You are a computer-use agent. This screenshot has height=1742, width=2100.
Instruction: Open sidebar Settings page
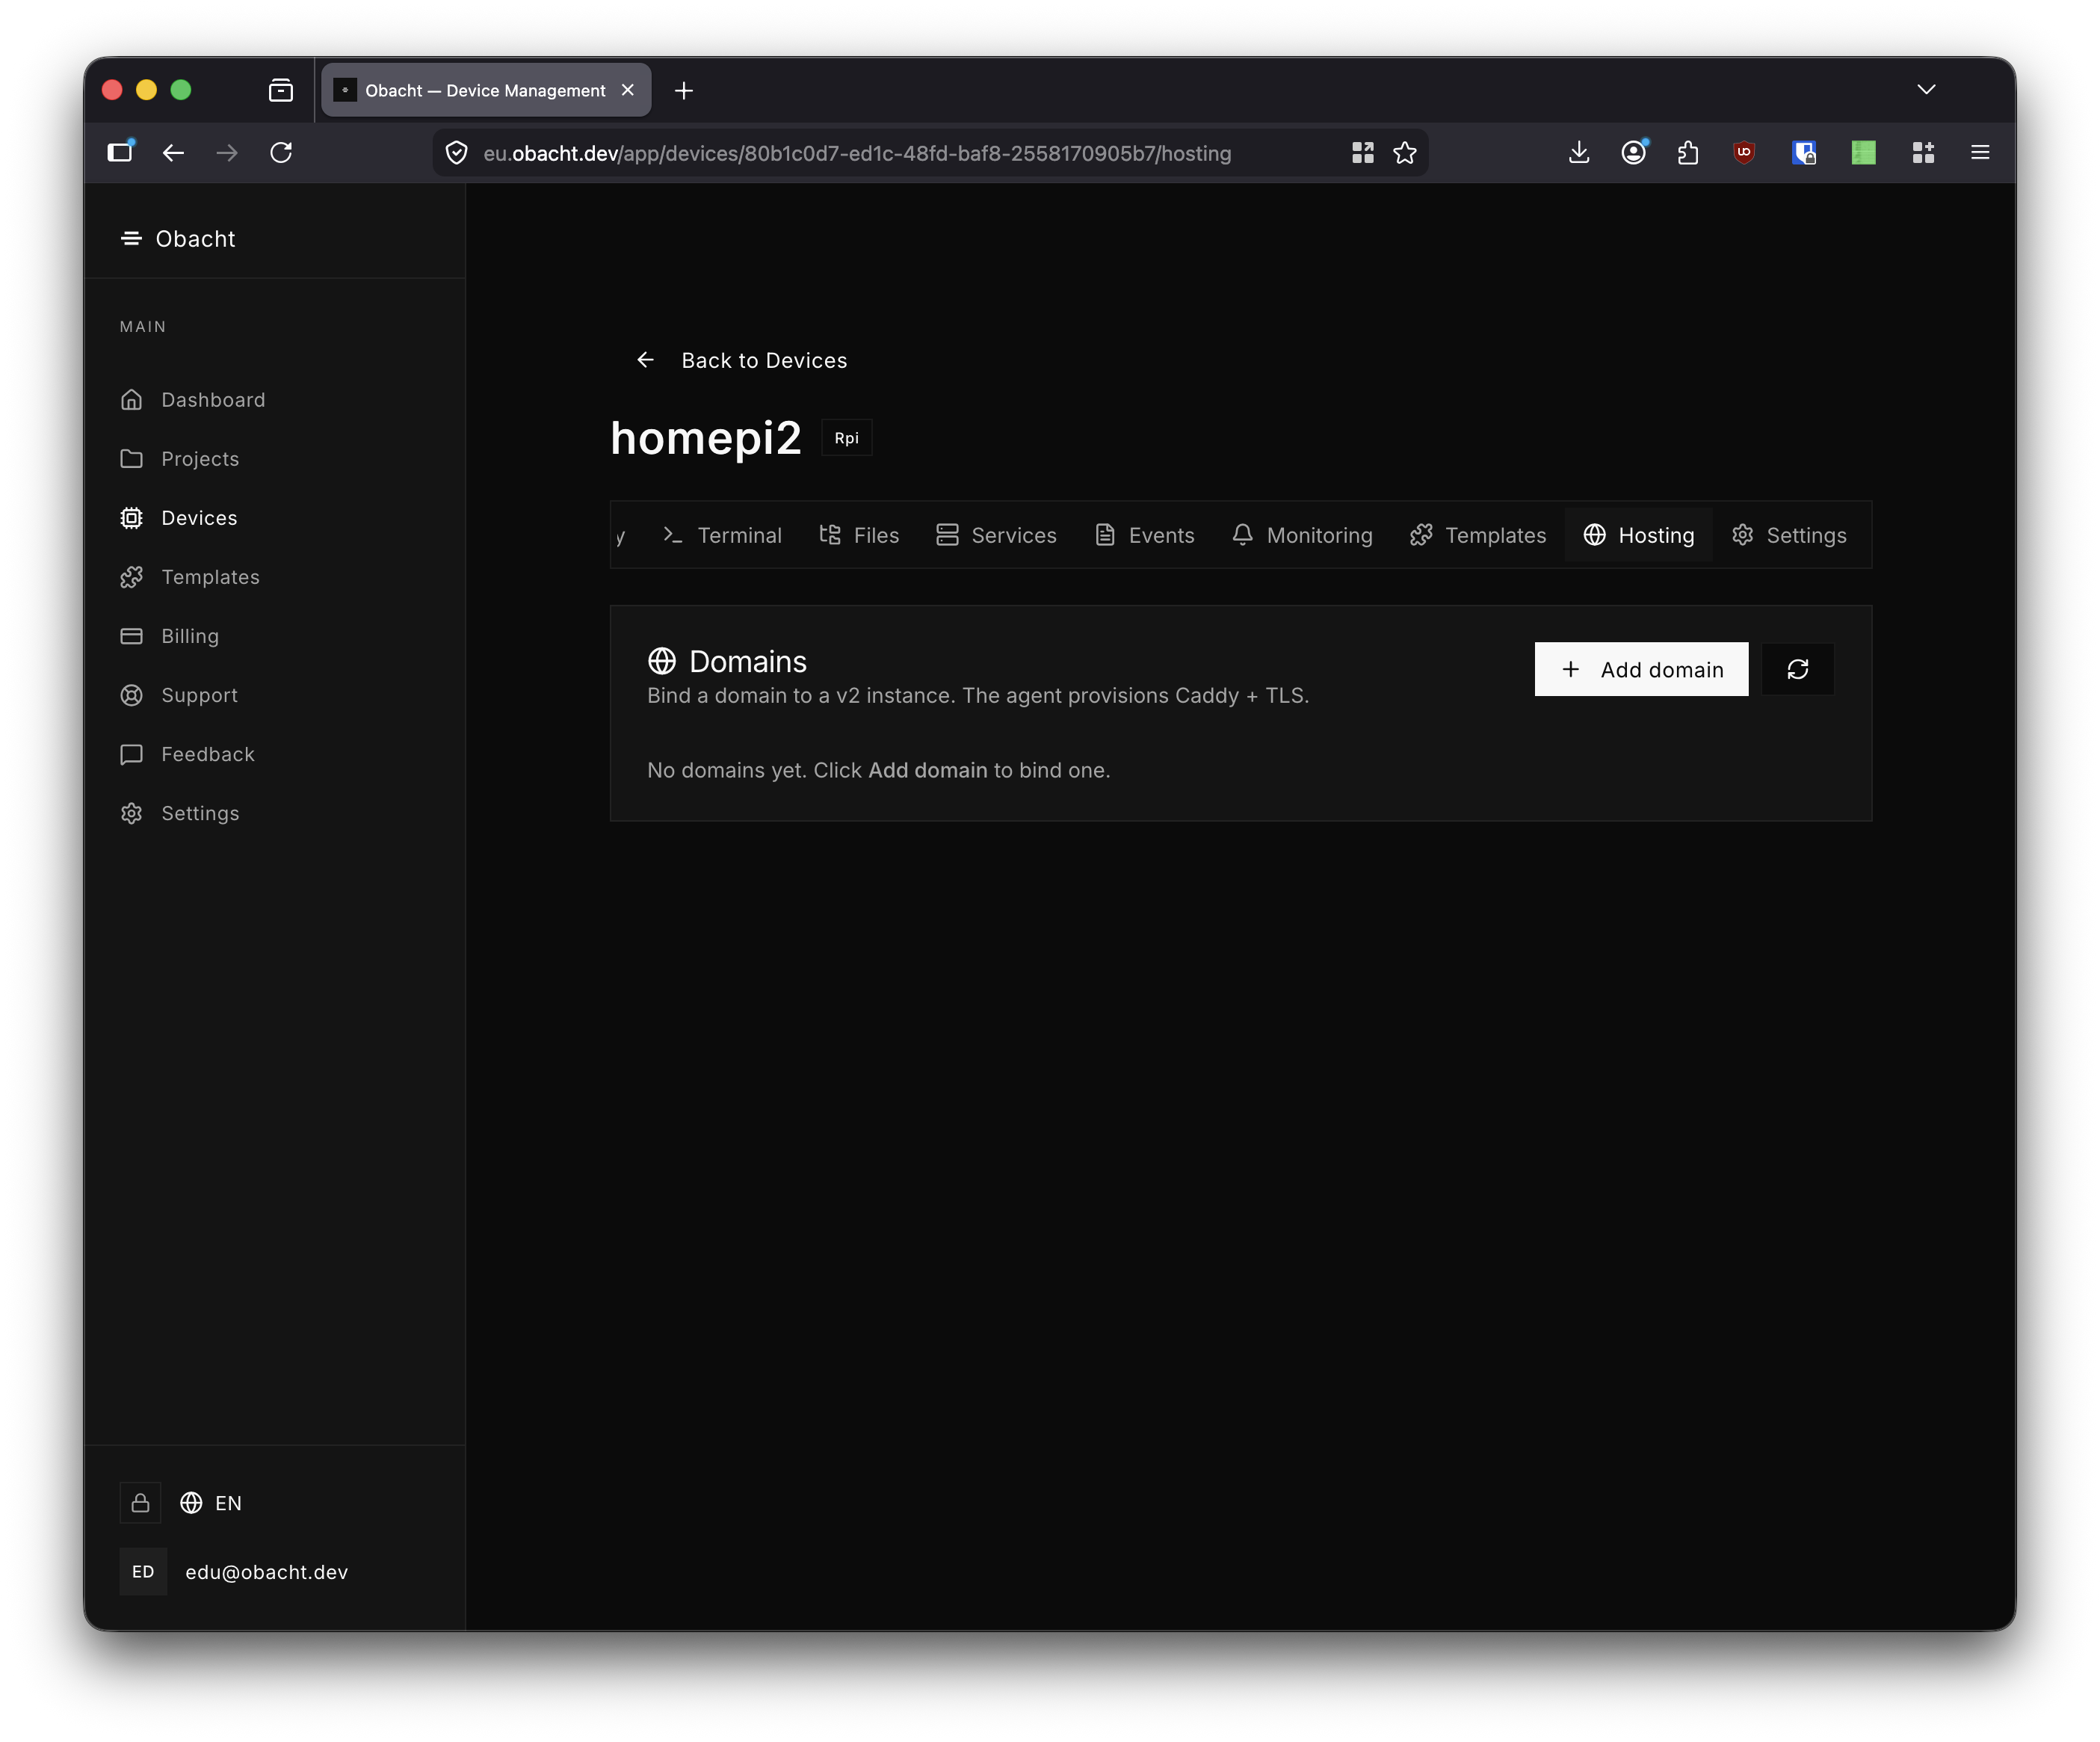point(179,813)
